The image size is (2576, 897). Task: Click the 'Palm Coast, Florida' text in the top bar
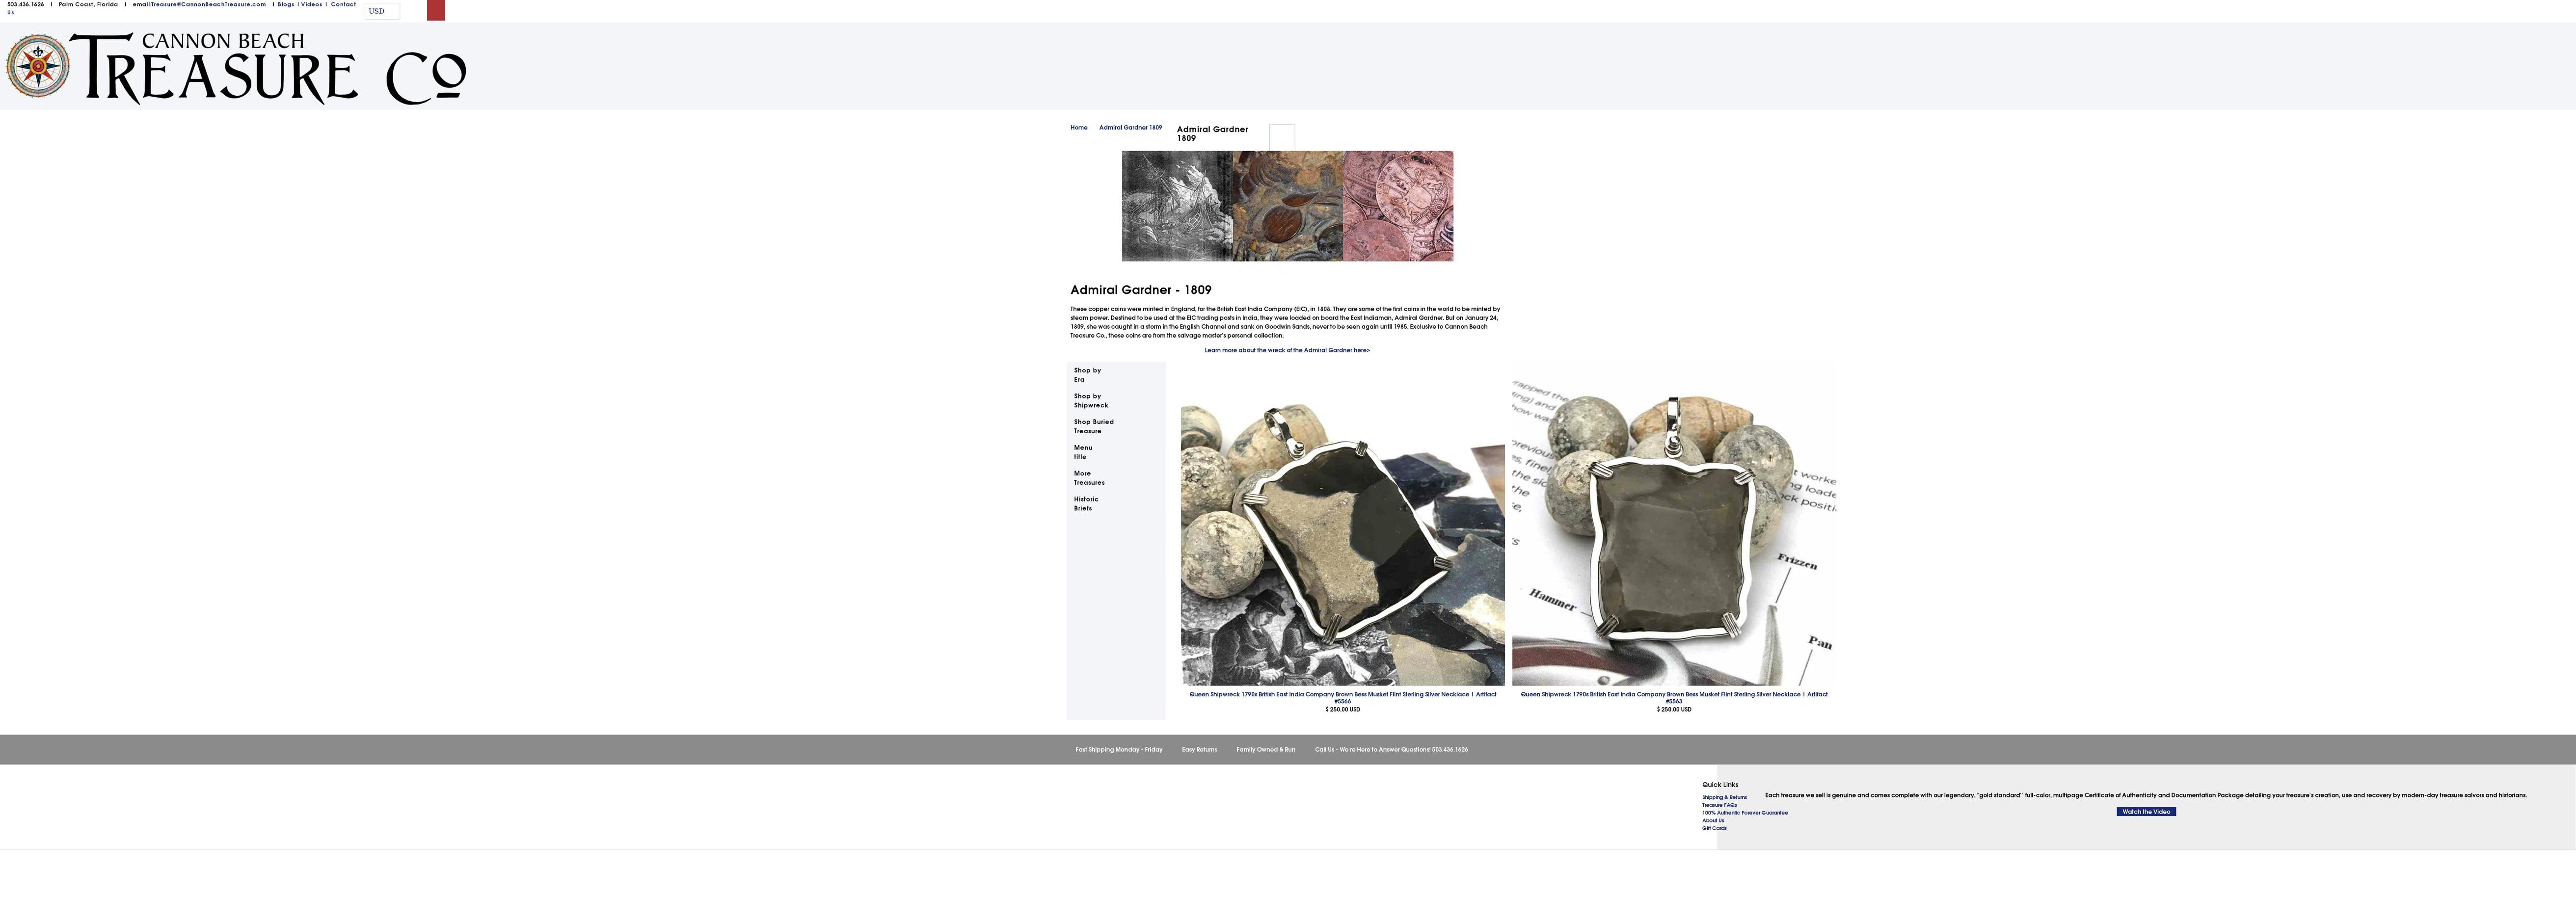[88, 4]
